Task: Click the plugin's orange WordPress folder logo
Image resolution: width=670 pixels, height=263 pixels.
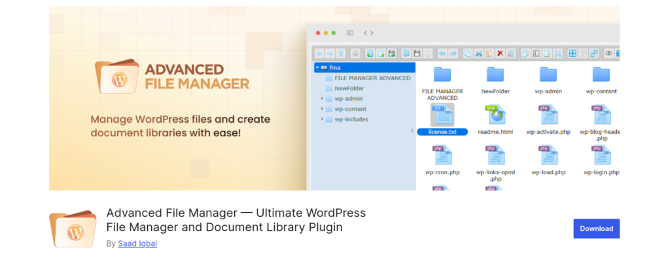Action: [x=73, y=228]
